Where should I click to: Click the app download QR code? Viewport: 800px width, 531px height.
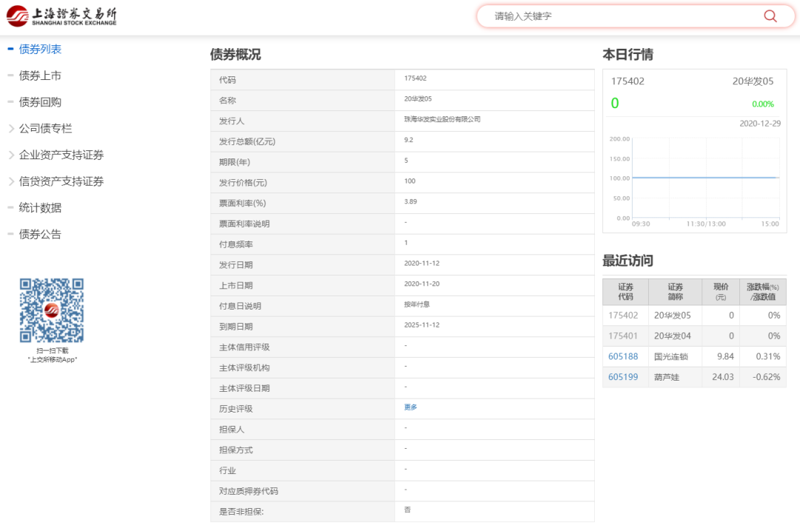tap(51, 310)
